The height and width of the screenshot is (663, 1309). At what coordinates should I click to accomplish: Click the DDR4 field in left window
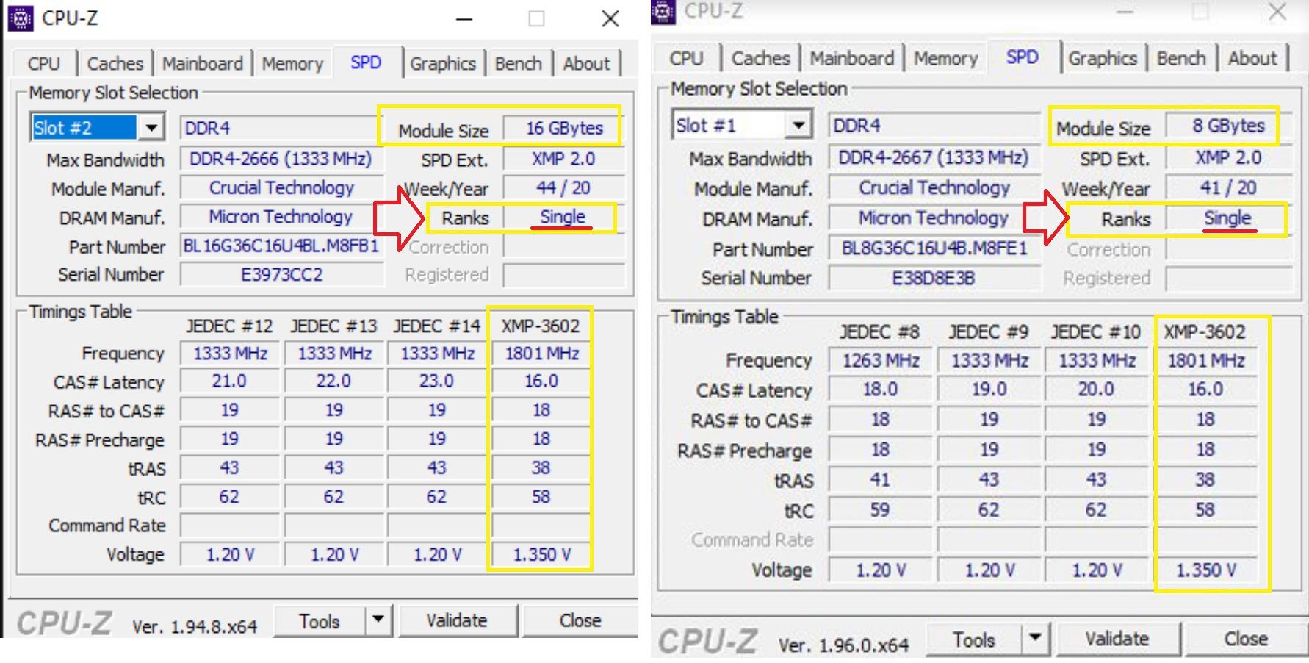[281, 129]
